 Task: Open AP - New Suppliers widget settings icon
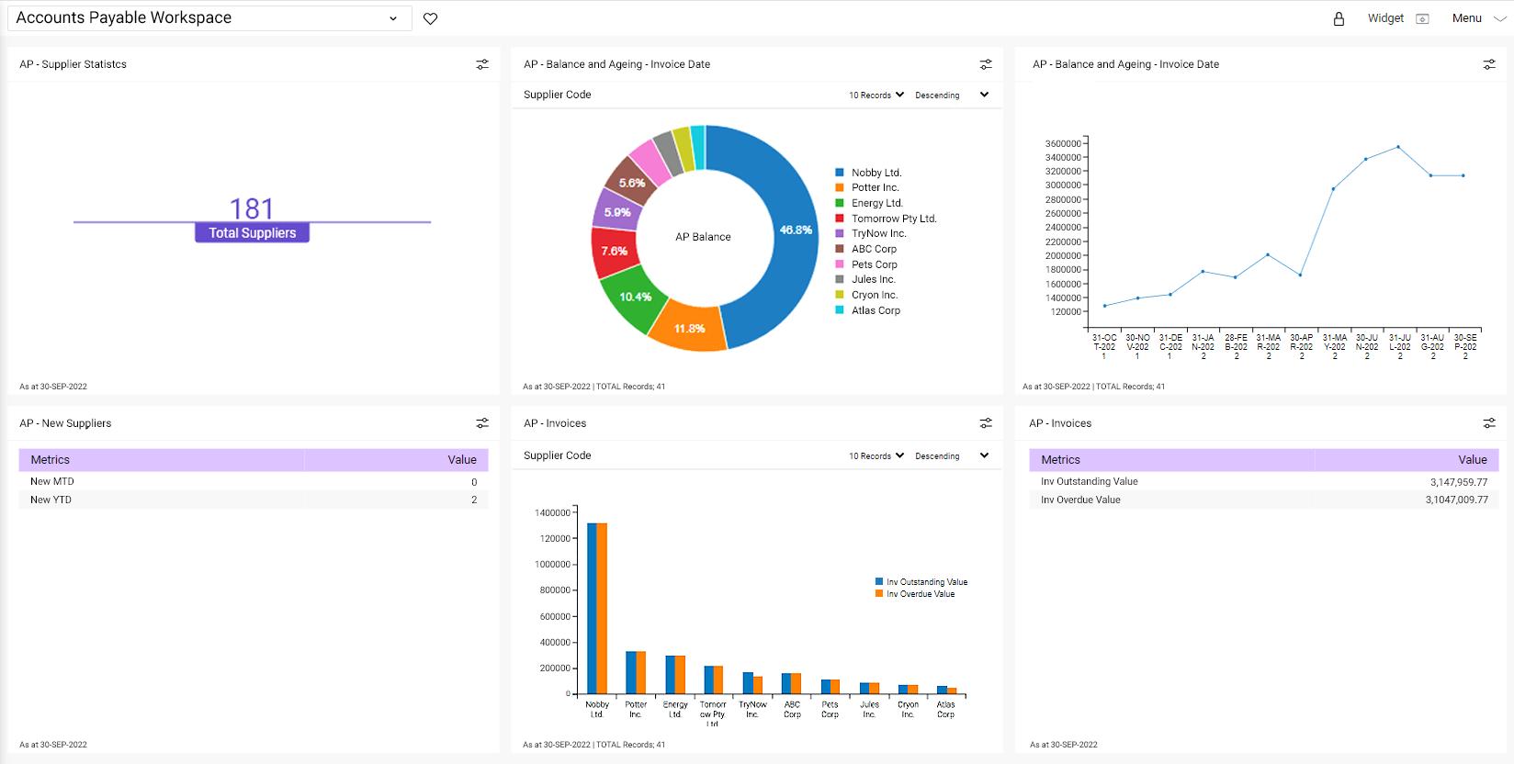pyautogui.click(x=482, y=423)
